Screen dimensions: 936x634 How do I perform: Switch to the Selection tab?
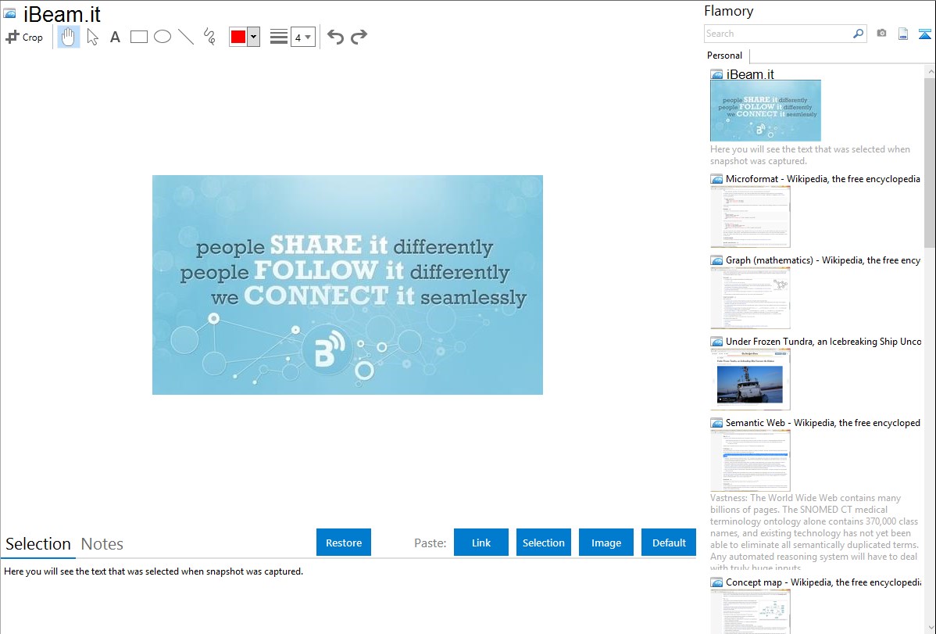[x=38, y=544]
